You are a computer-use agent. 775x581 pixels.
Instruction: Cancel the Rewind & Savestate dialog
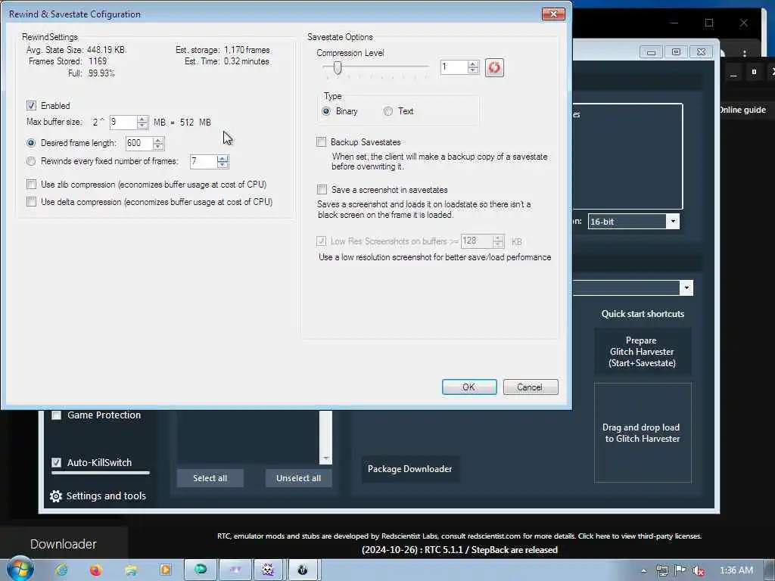point(531,387)
